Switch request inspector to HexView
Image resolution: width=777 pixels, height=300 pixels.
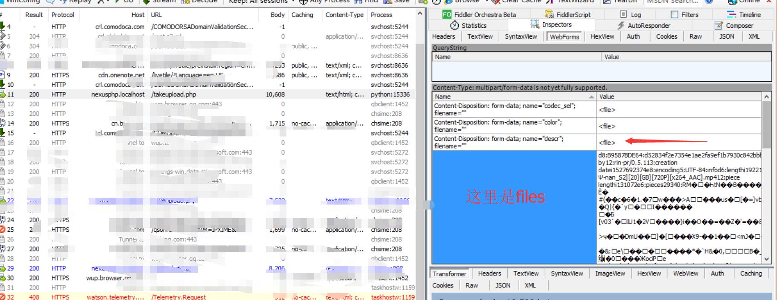602,36
